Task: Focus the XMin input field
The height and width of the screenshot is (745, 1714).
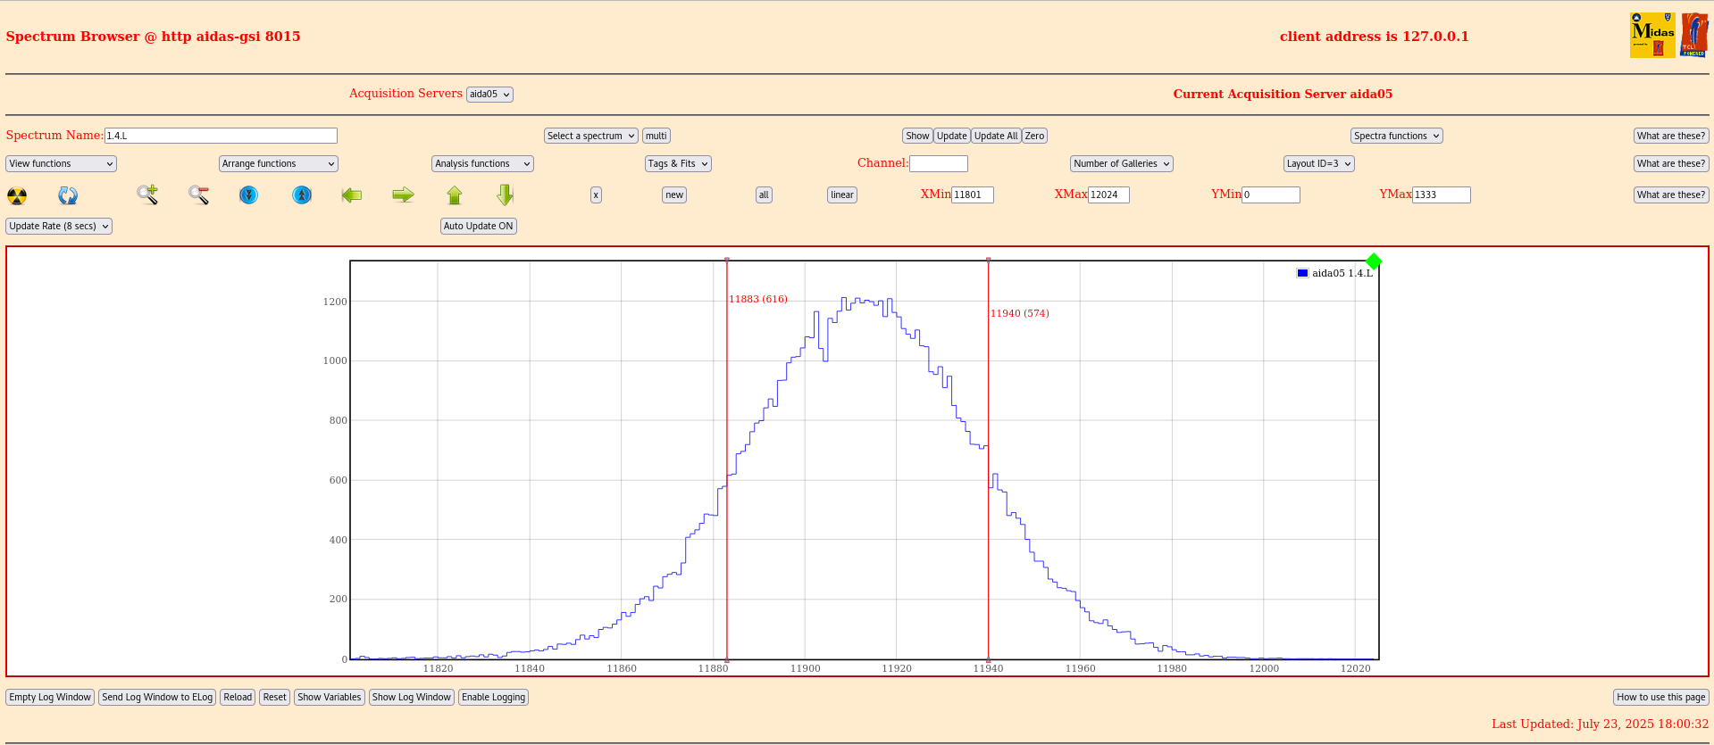Action: 973,195
